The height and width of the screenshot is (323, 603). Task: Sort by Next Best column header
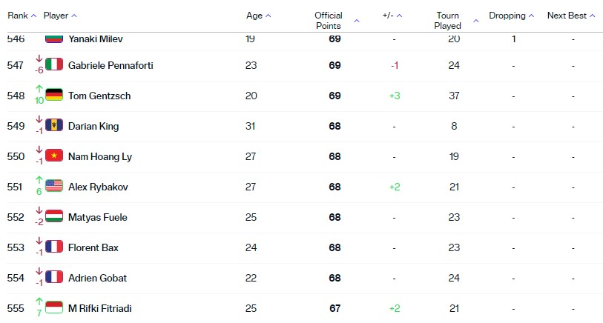click(570, 16)
